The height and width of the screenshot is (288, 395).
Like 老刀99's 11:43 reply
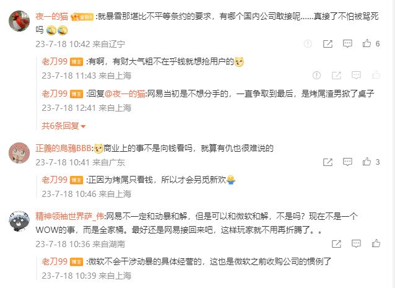click(376, 75)
